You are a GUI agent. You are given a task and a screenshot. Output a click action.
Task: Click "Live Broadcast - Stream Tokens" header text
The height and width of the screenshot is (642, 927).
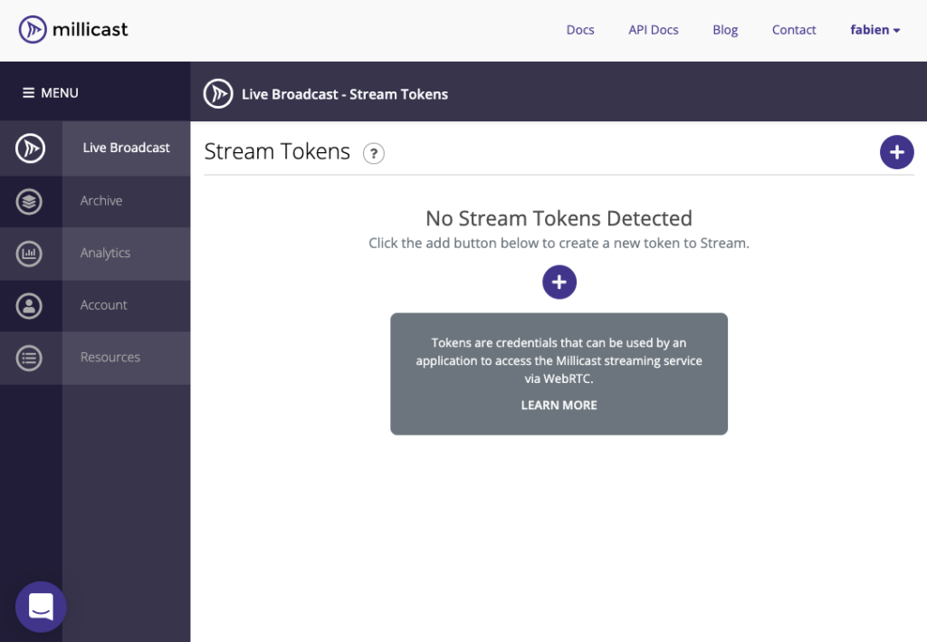pos(345,94)
